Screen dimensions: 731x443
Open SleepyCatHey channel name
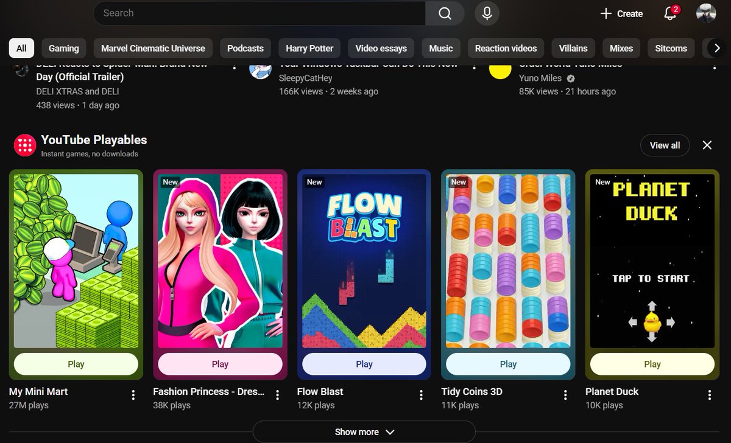pos(306,78)
